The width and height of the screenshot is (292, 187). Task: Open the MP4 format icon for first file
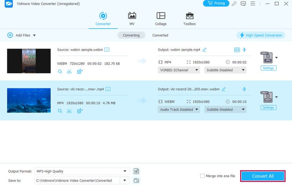pos(266,58)
